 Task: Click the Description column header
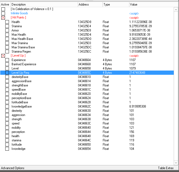44,4
